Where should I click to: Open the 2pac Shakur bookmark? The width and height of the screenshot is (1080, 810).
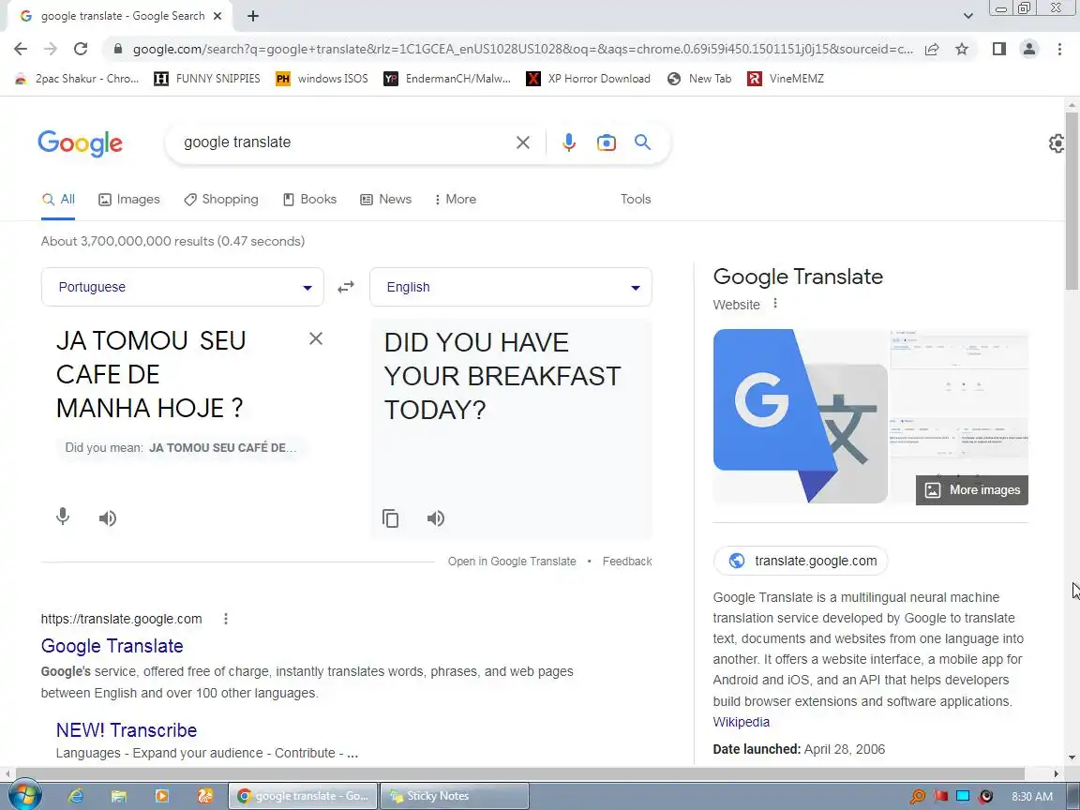tap(77, 79)
